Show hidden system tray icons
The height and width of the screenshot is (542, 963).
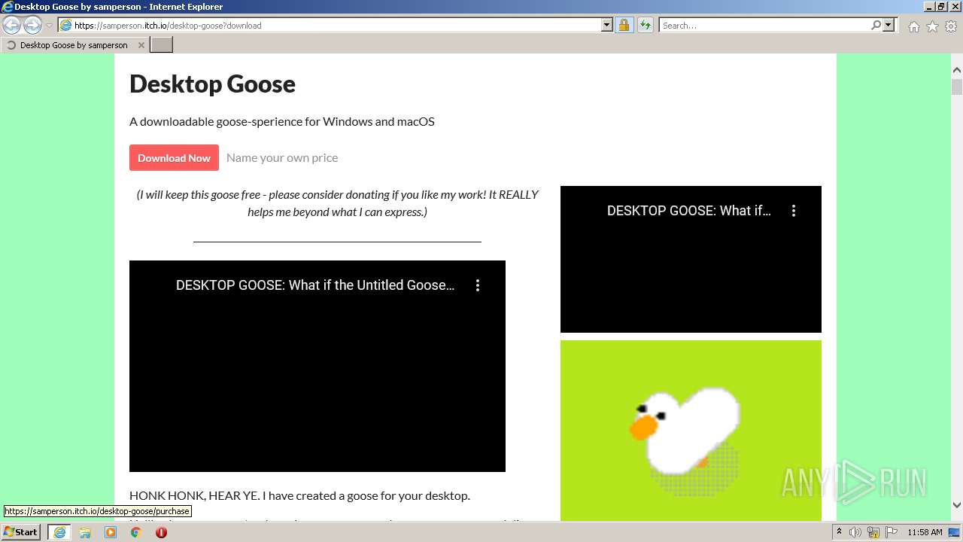pyautogui.click(x=840, y=532)
